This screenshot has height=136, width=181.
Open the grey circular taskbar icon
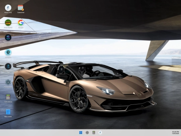tap(87, 133)
